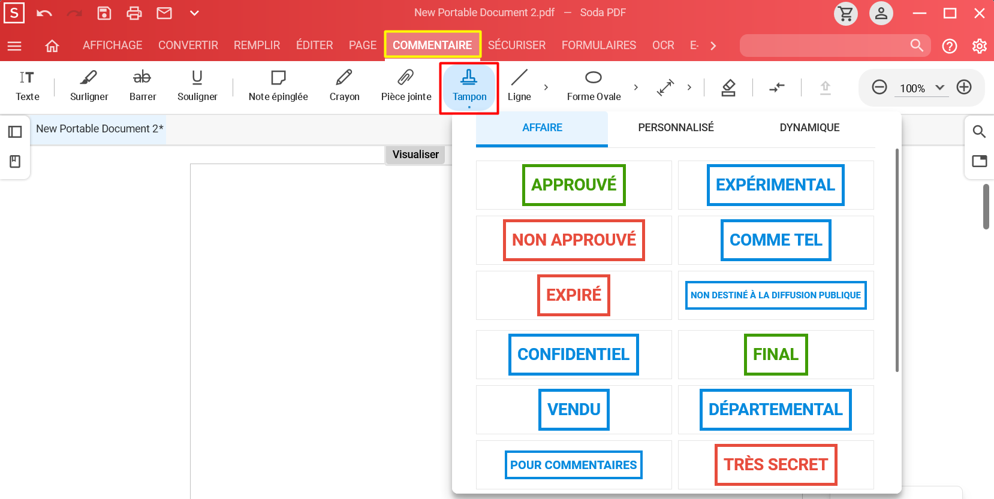Toggle the left sidebar panel icon

15,132
